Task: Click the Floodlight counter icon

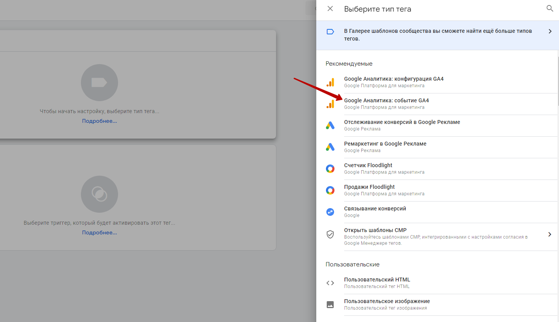Action: (x=330, y=169)
